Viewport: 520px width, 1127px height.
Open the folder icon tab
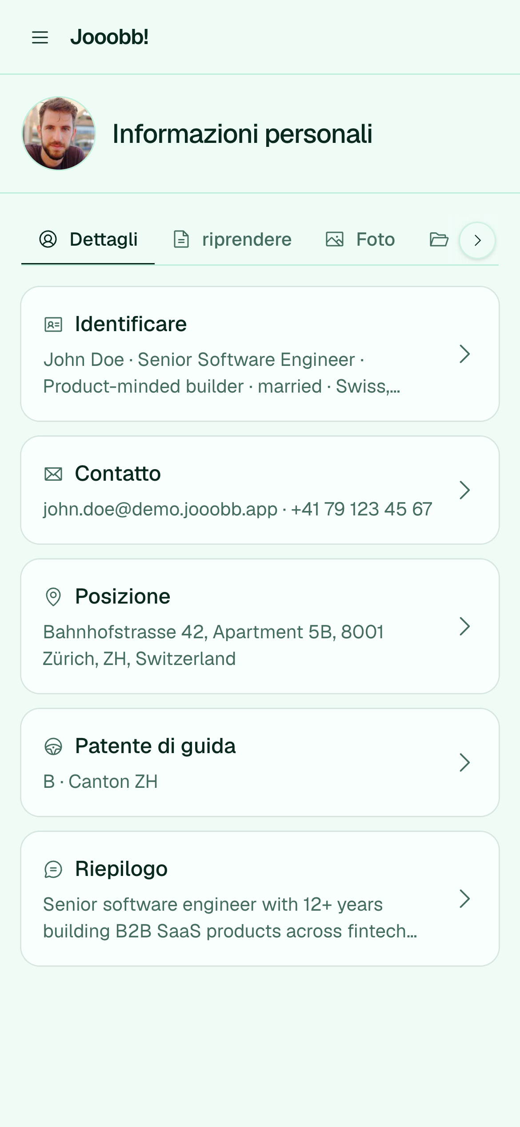pyautogui.click(x=439, y=239)
